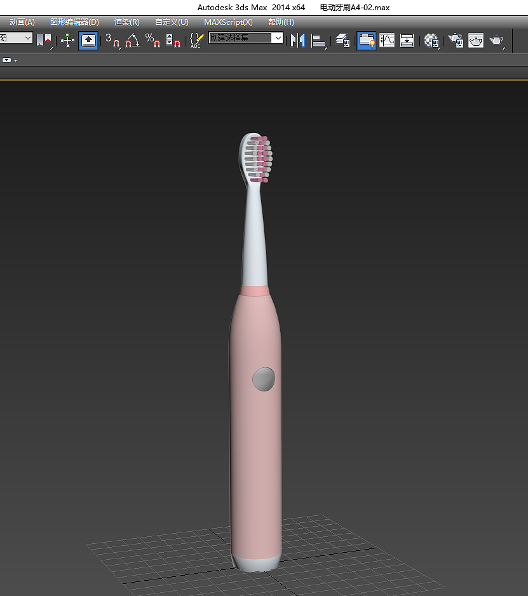
Task: Click the toothbrush gray power button in viewport
Action: point(264,379)
